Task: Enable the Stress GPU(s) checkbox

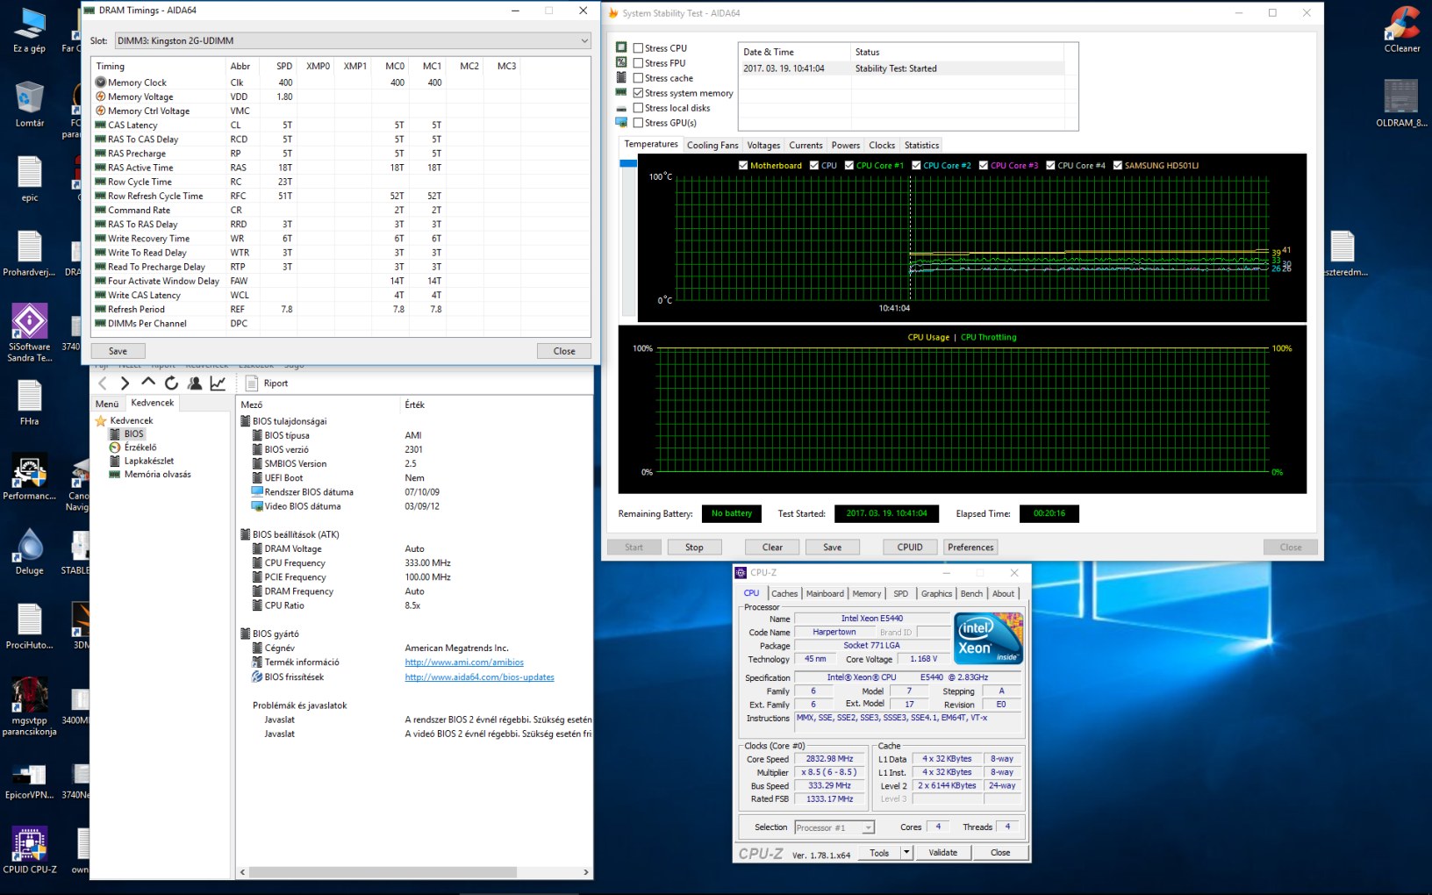Action: click(x=638, y=123)
